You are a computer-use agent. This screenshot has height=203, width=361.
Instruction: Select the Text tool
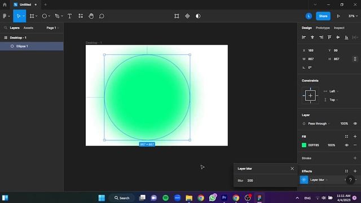[69, 16]
